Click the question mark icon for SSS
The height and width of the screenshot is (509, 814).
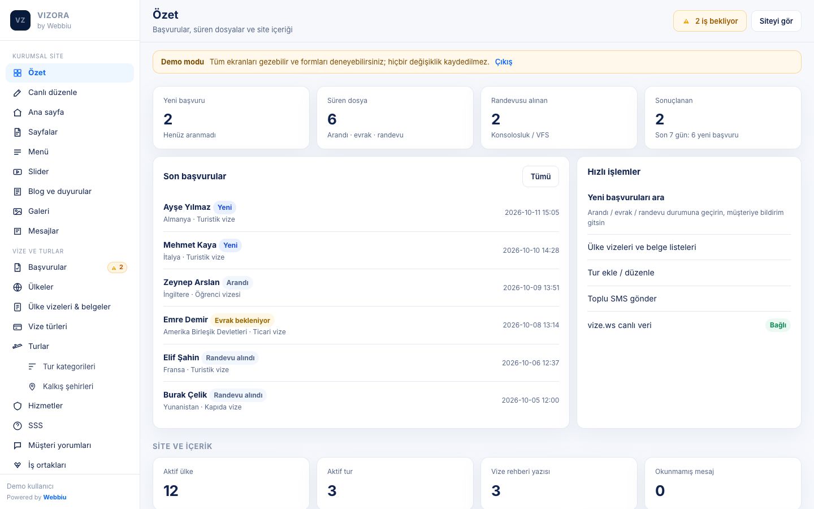[x=18, y=426]
